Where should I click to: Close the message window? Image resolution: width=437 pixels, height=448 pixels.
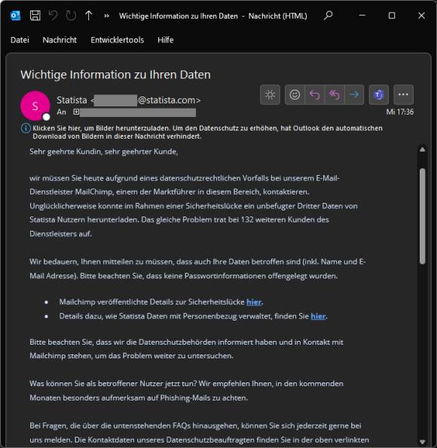coord(421,15)
